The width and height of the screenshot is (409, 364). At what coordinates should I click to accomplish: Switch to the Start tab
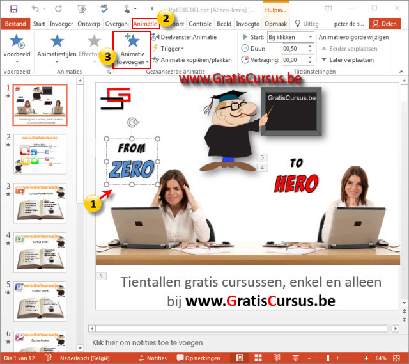click(x=39, y=24)
